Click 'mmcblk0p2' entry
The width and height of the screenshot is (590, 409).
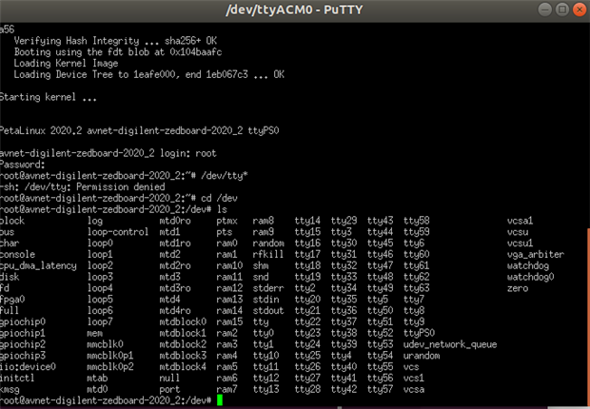[x=110, y=367]
